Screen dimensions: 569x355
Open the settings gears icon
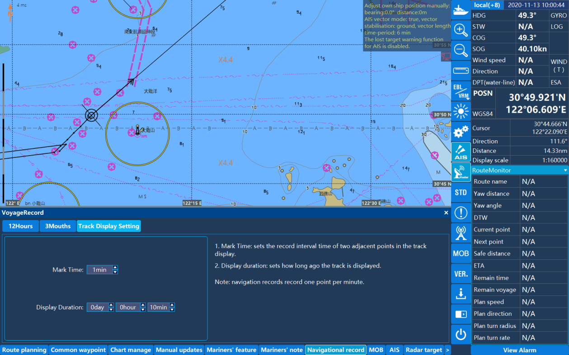pos(461,131)
